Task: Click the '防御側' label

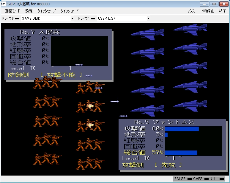Action: [x=18, y=75]
